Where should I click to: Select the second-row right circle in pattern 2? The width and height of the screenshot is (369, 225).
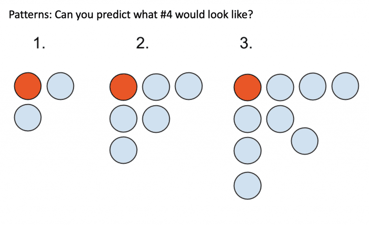pos(156,119)
